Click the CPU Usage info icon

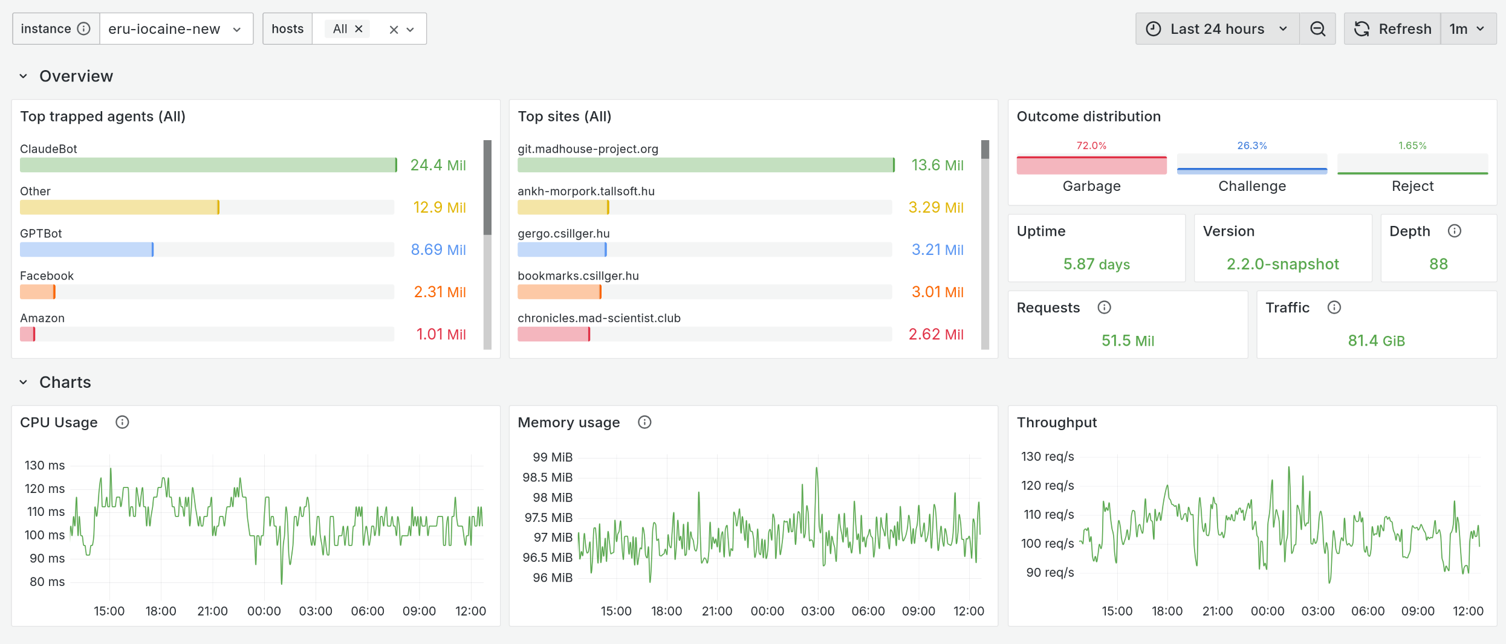[122, 422]
